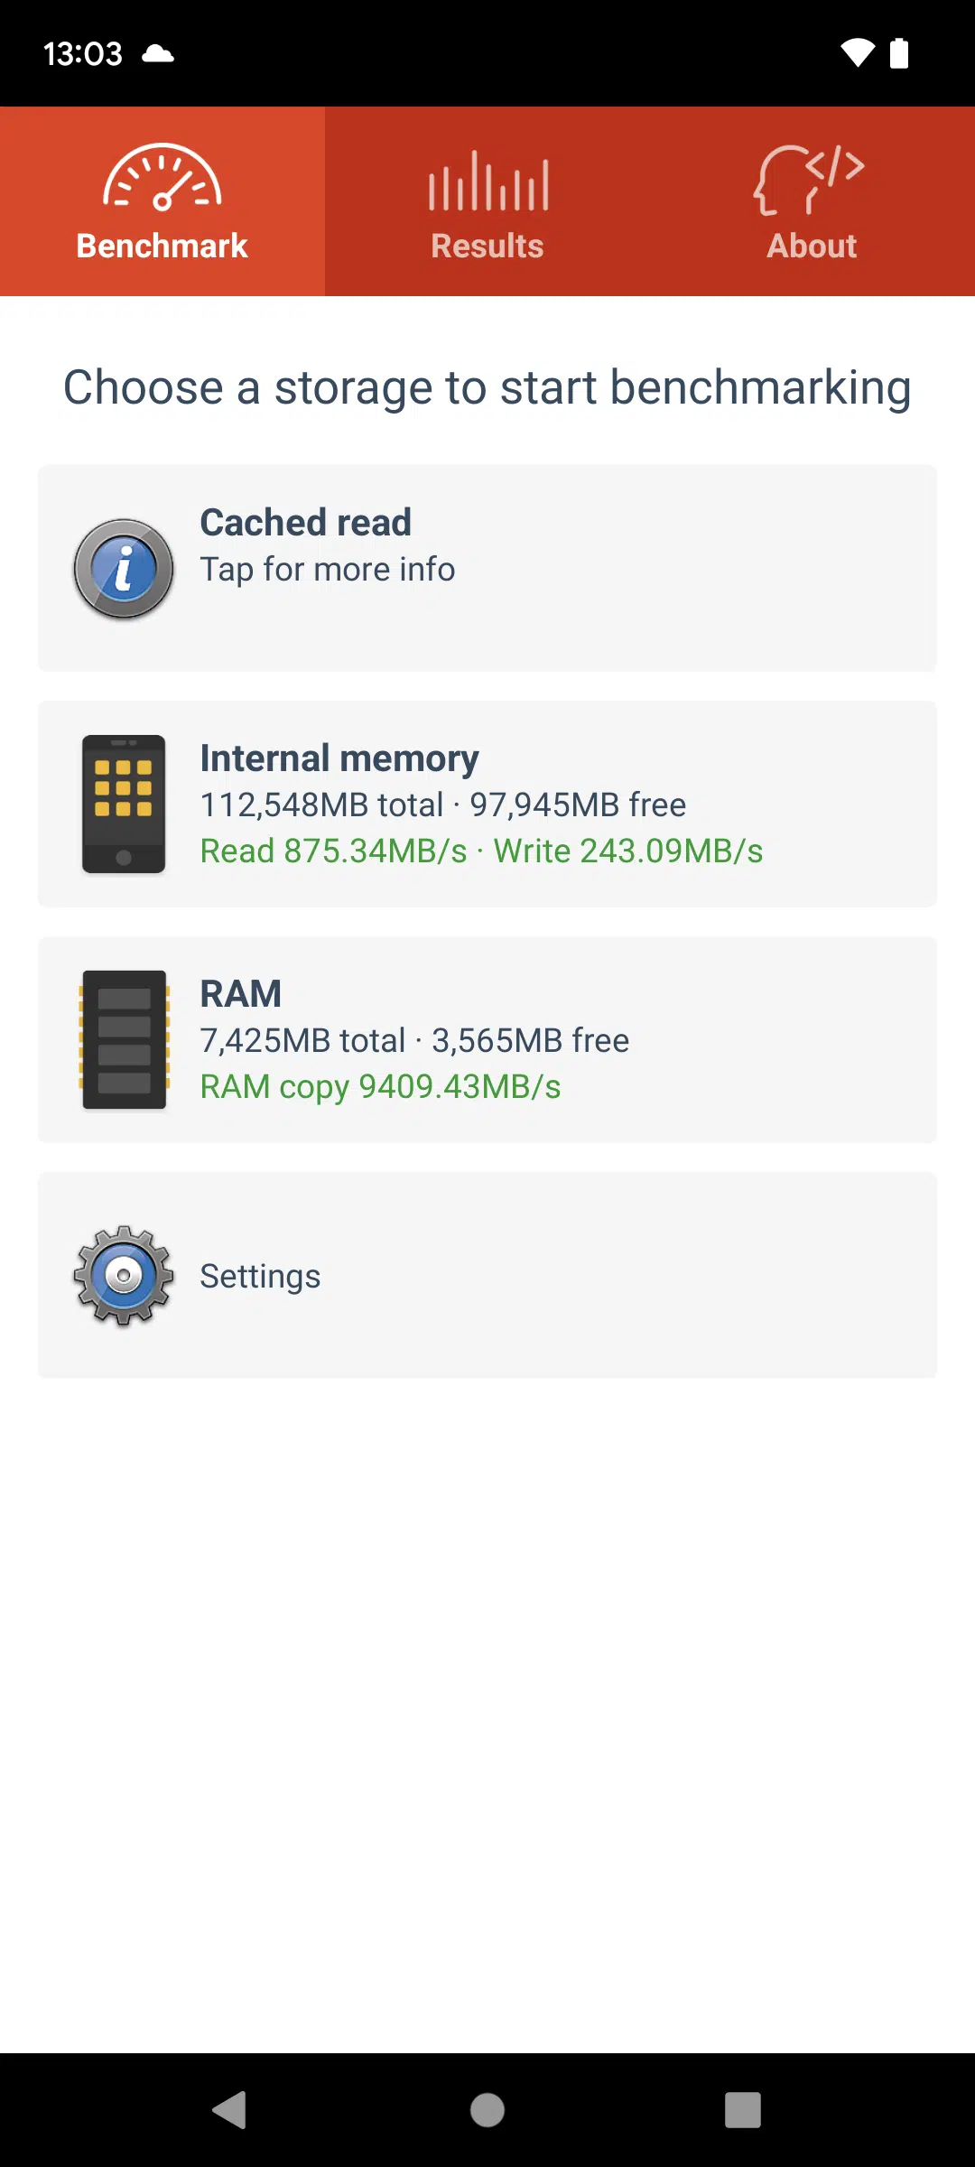
Task: Tap the phone icon for Internal memory
Action: tap(124, 804)
